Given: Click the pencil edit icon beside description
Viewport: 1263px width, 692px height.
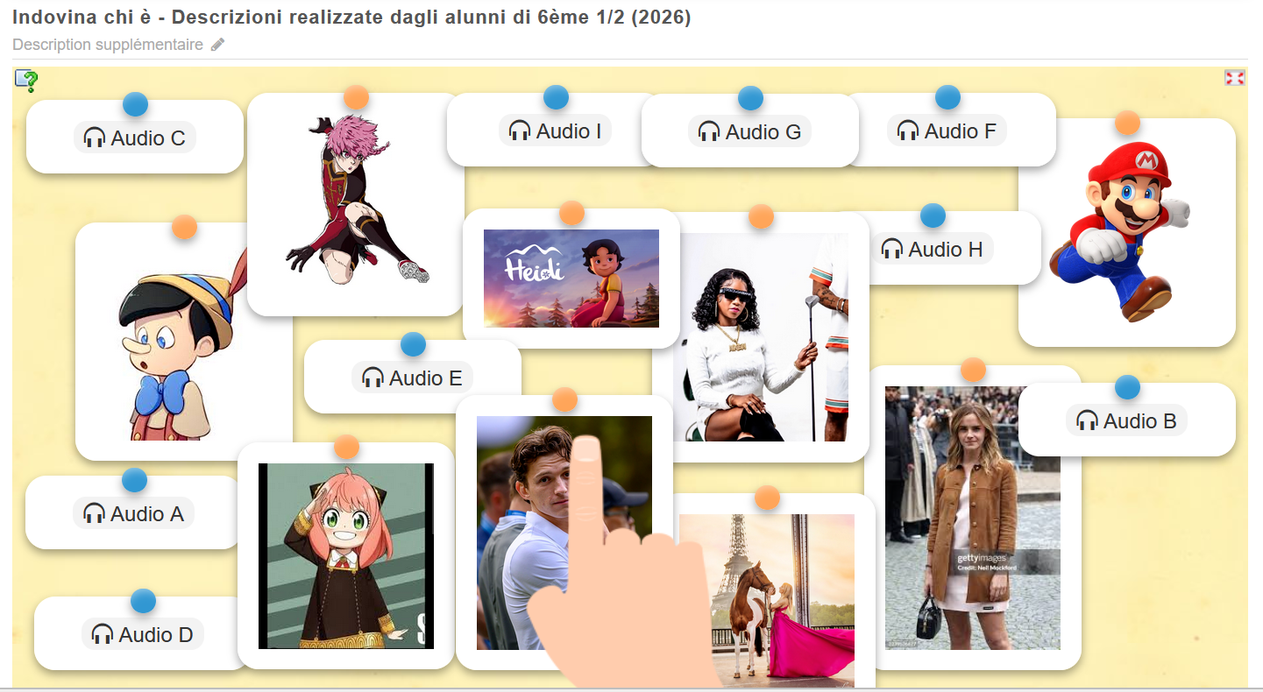Looking at the screenshot, I should (x=217, y=45).
